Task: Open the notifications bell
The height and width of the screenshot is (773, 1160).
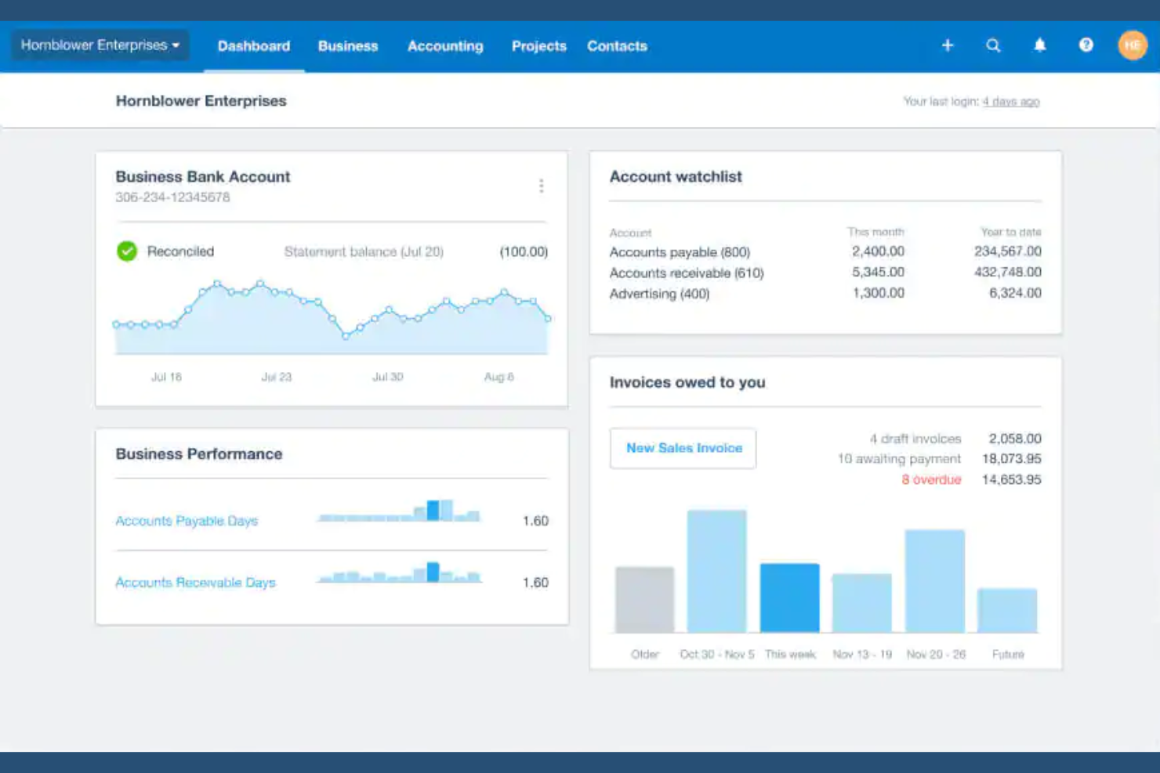Action: 1039,45
